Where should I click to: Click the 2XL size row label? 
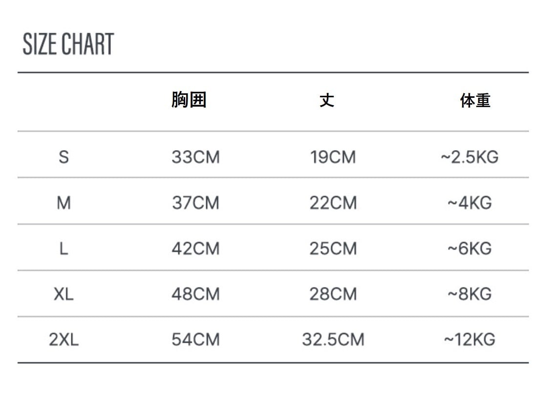click(x=64, y=339)
